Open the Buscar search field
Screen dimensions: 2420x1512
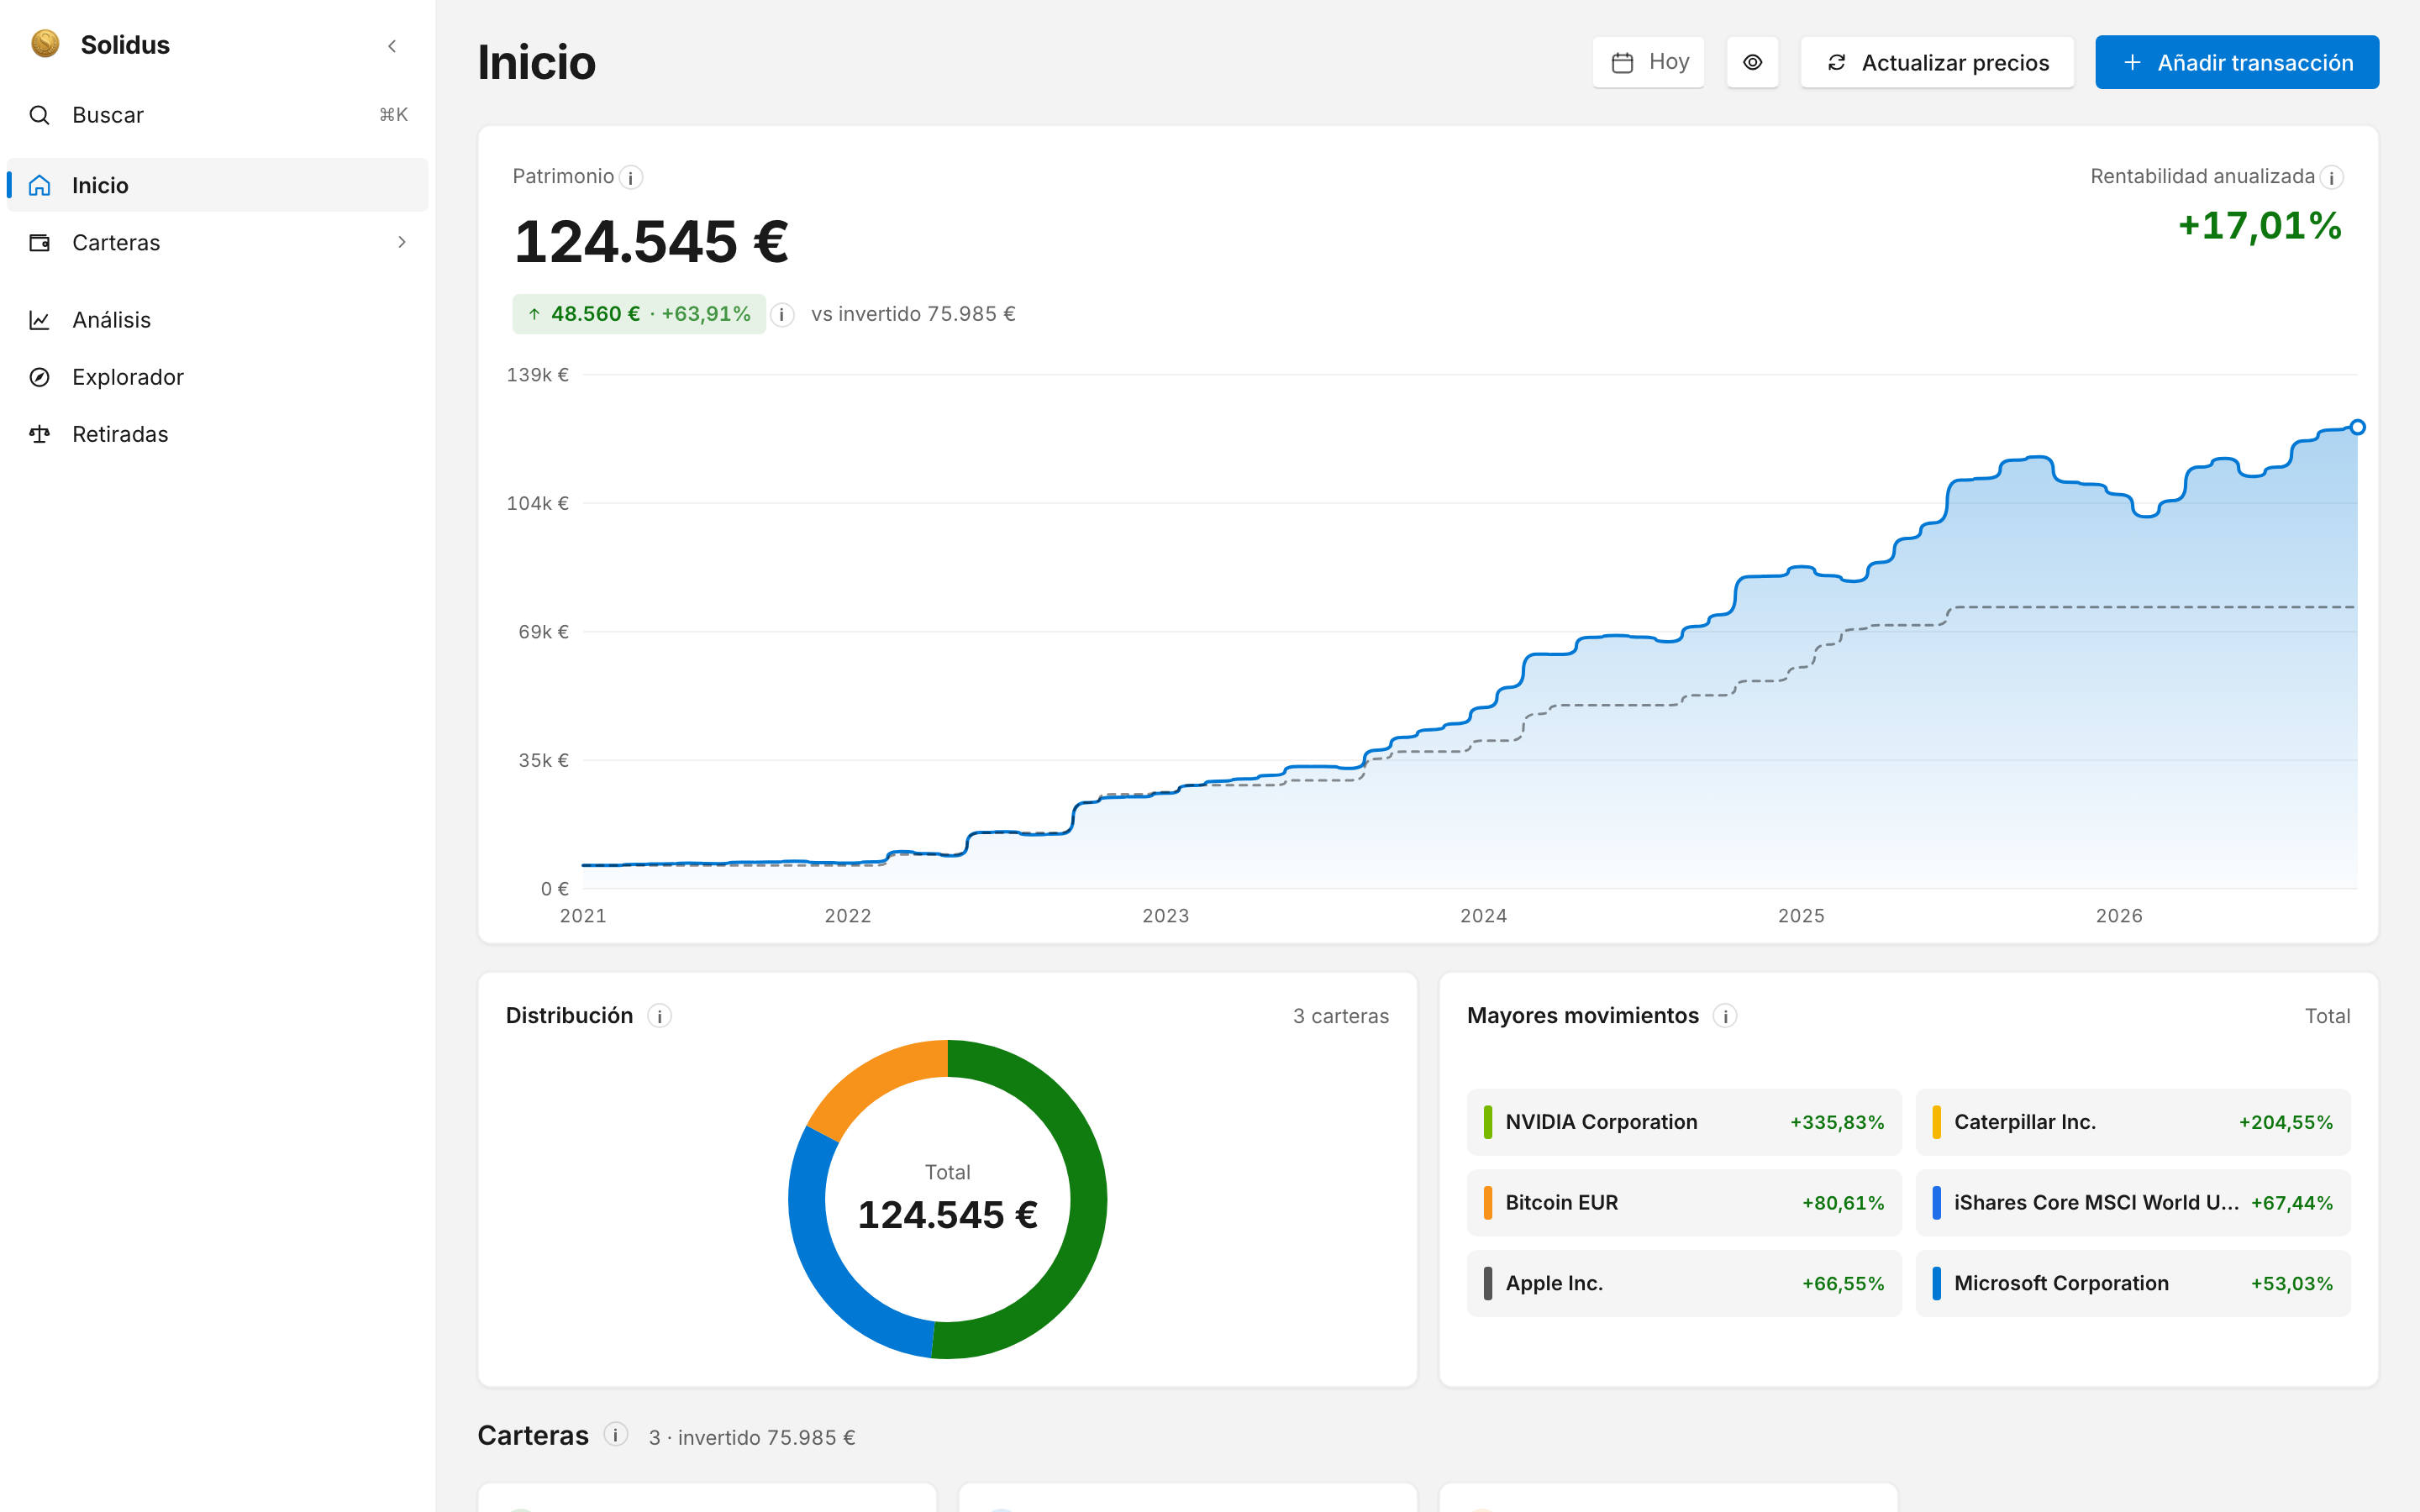click(x=217, y=115)
